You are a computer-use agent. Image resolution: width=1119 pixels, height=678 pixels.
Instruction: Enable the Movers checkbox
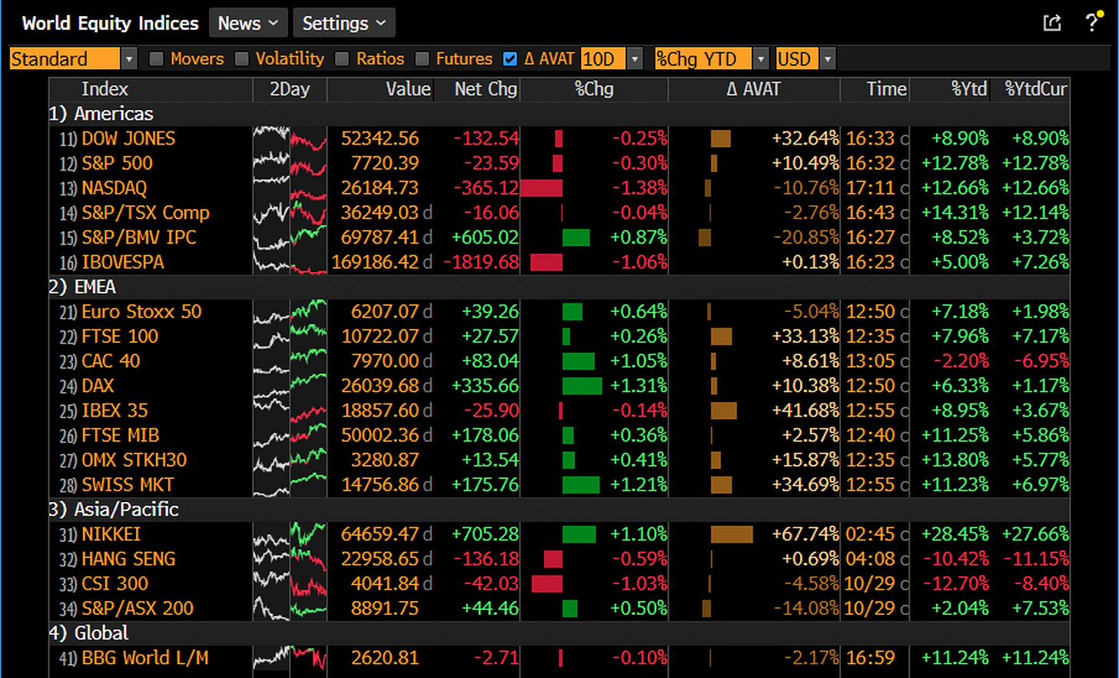point(156,59)
